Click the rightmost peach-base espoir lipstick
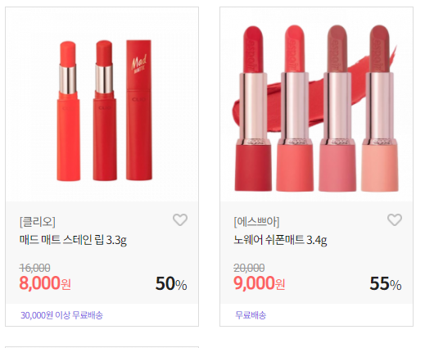Image resolution: width=434 pixels, height=348 pixels. tap(380, 109)
